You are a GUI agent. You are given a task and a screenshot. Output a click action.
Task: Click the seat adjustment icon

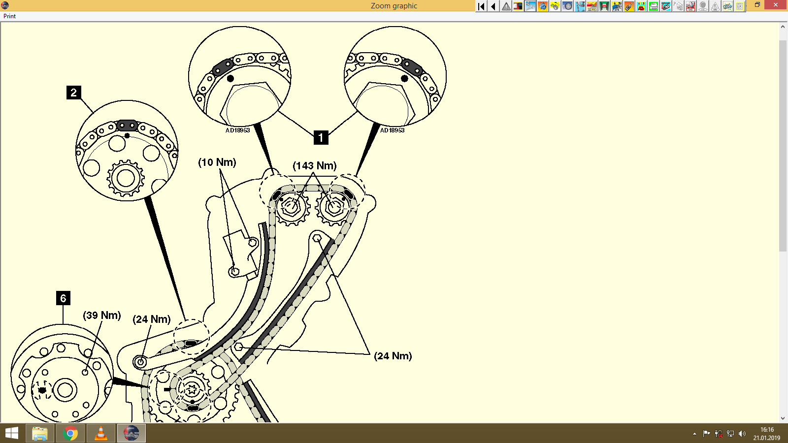click(690, 6)
